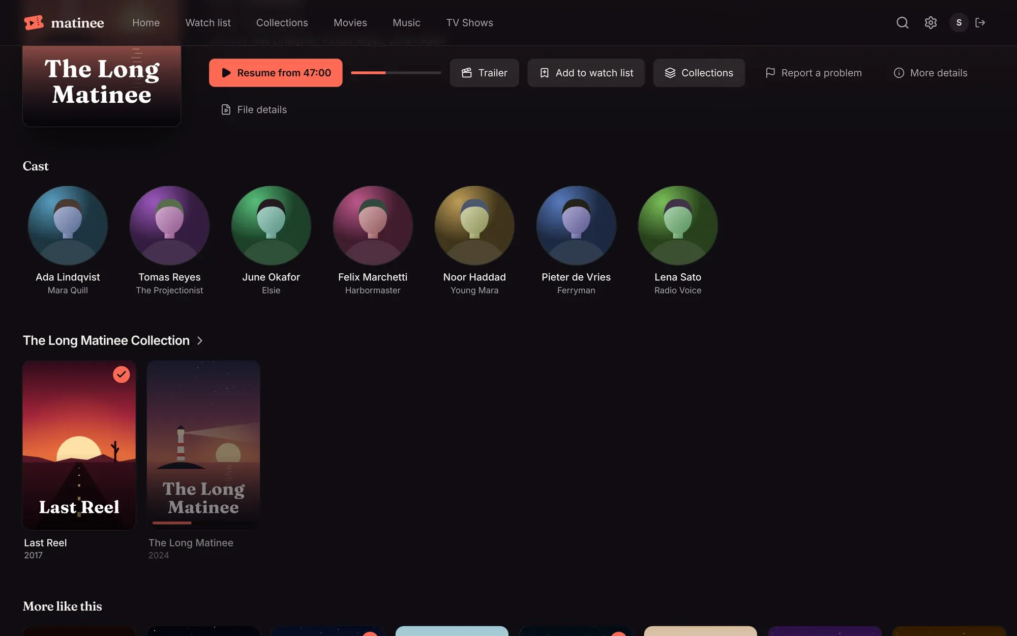The image size is (1017, 636).
Task: Open search with the magnifier icon
Action: tap(903, 22)
